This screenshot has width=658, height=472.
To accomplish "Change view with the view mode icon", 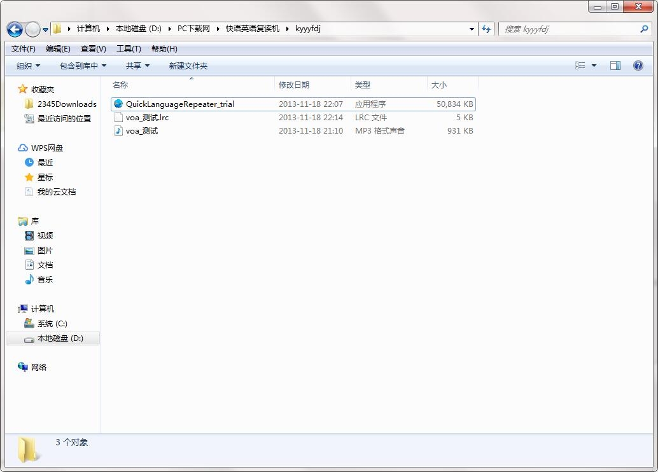I will pyautogui.click(x=580, y=66).
